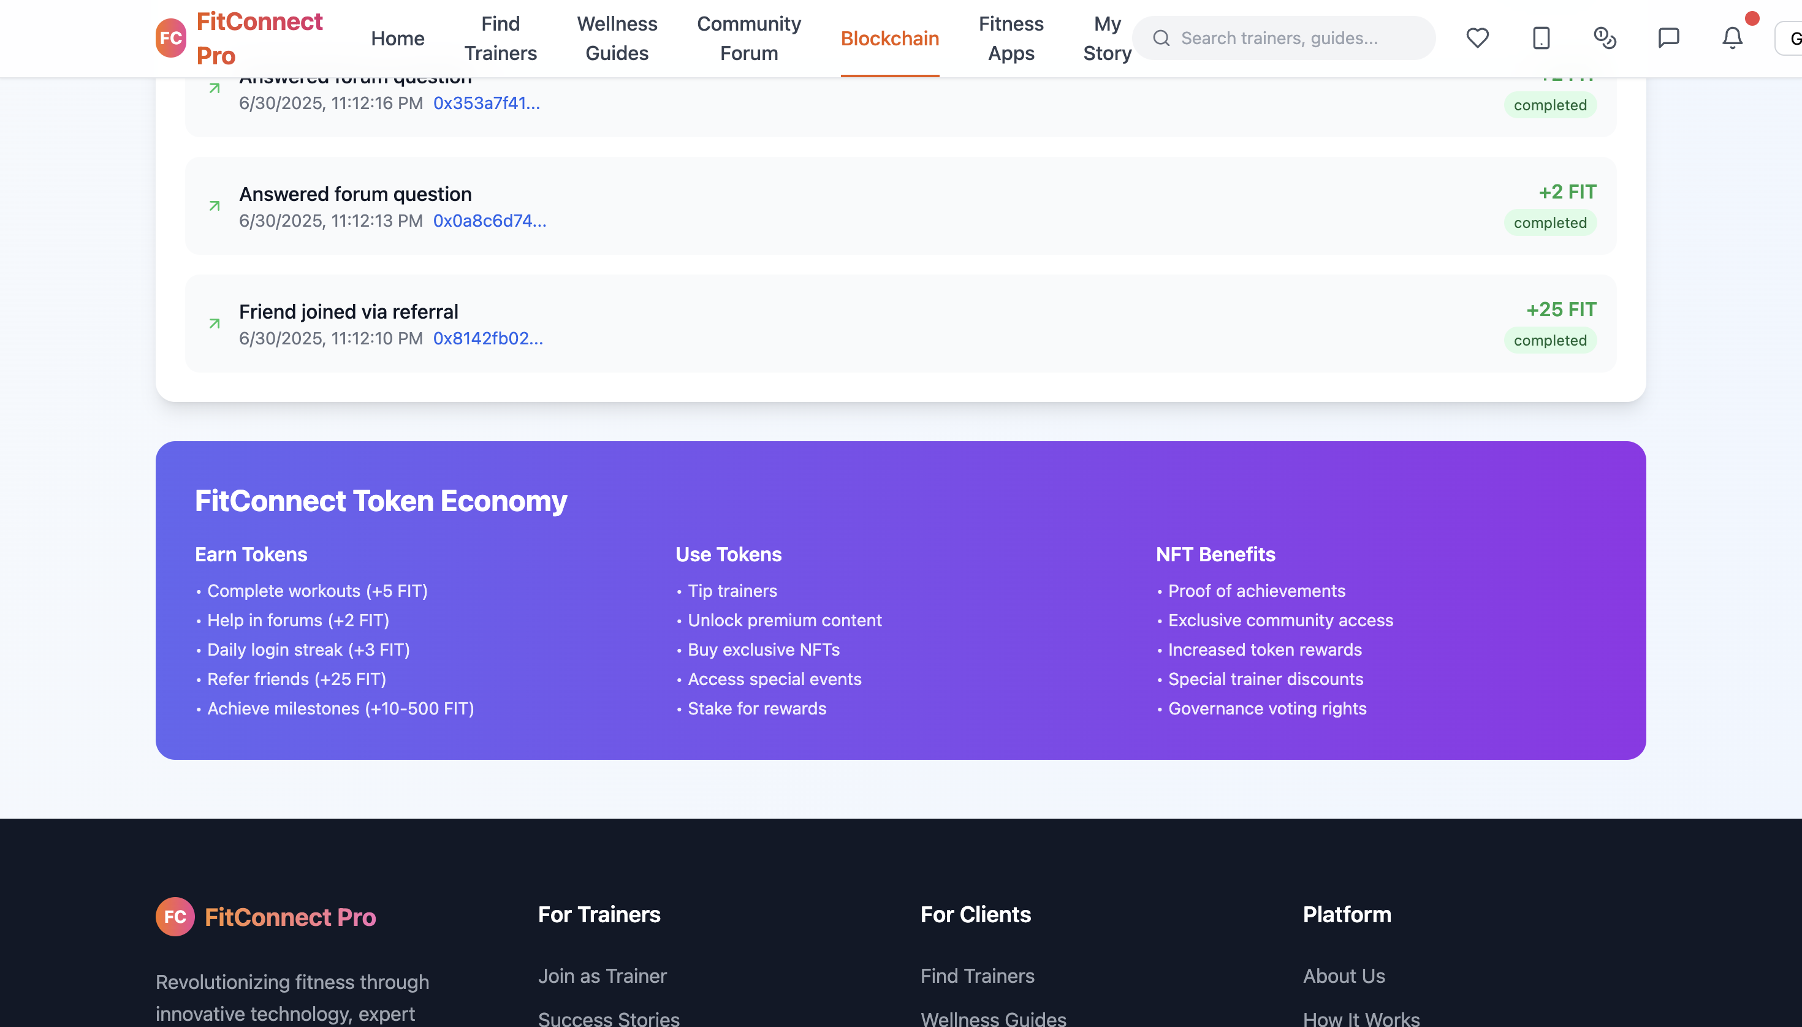Open About Us footer link

click(x=1344, y=976)
